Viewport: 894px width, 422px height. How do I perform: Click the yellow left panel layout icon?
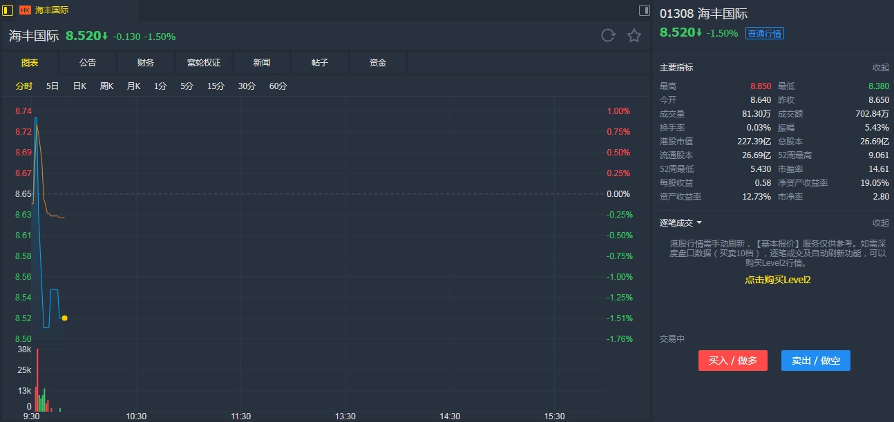pyautogui.click(x=8, y=10)
